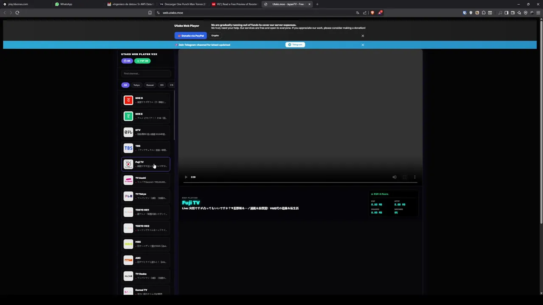Switch to the MBS channel

click(x=146, y=244)
